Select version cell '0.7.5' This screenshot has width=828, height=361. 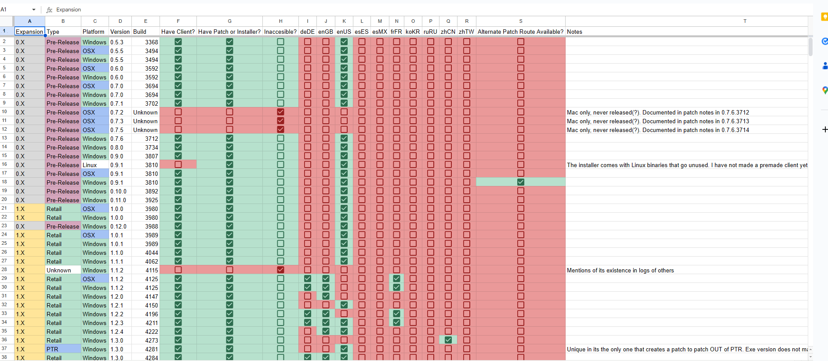click(x=120, y=129)
